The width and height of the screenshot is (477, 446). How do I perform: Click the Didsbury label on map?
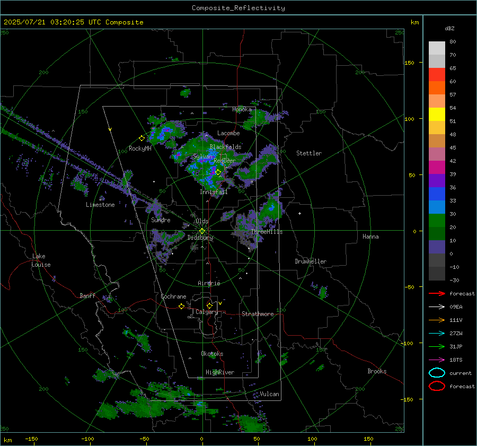click(200, 238)
